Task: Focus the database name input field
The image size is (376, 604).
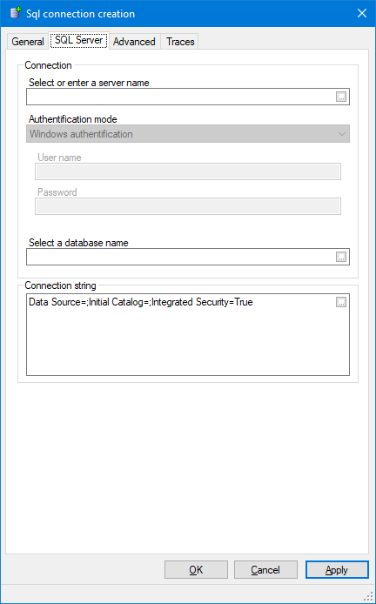Action: click(x=180, y=257)
